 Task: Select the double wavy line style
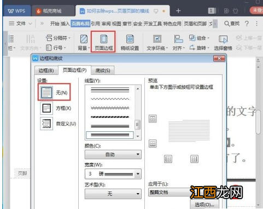pyautogui.click(x=110, y=108)
